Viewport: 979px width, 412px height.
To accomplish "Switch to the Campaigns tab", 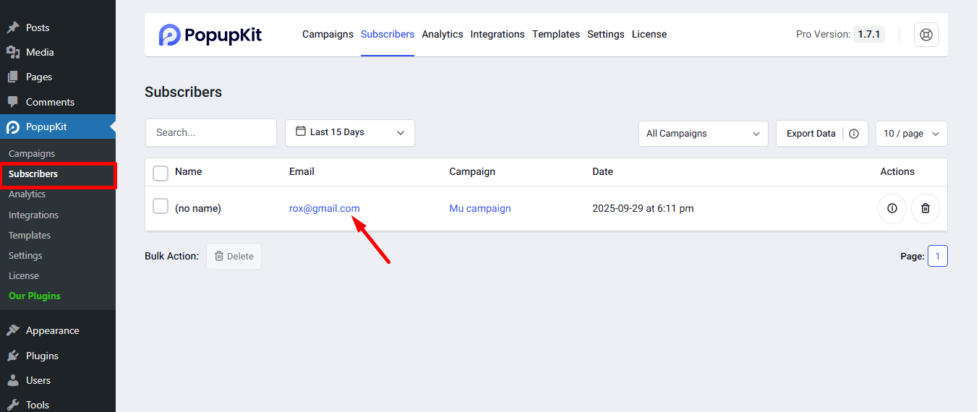I will pos(328,34).
